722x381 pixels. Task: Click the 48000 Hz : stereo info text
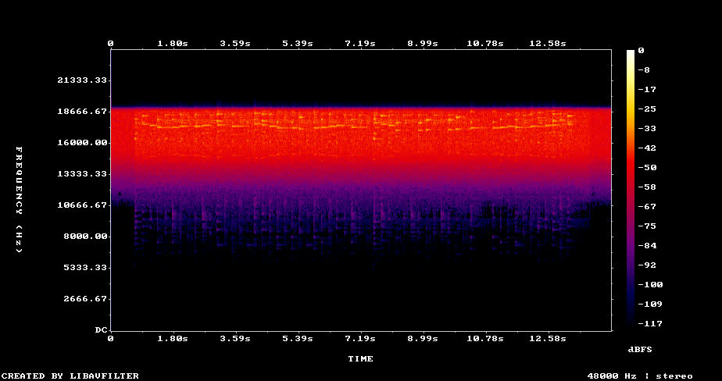(x=640, y=376)
